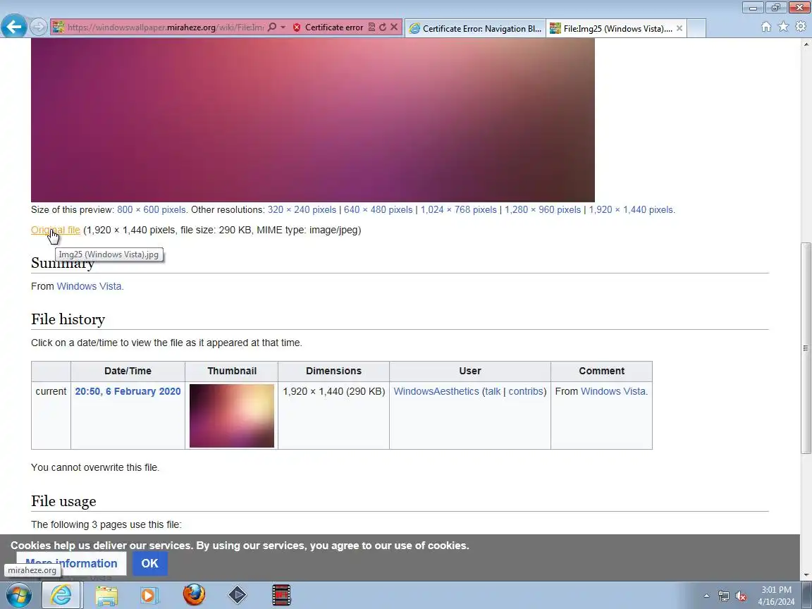The width and height of the screenshot is (812, 609).
Task: Open the Windows Start menu orb
Action: click(18, 595)
